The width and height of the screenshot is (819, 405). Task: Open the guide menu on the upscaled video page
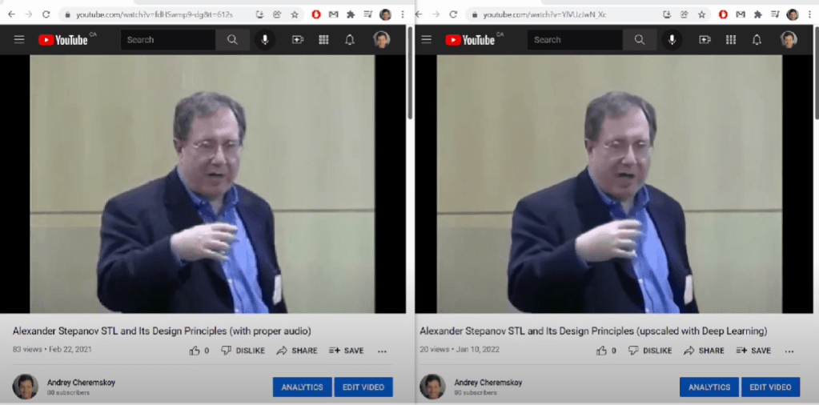pos(426,40)
